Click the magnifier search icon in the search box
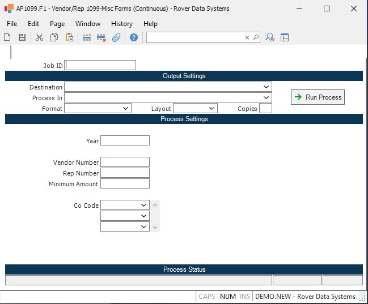The height and width of the screenshot is (304, 368). coord(256,37)
